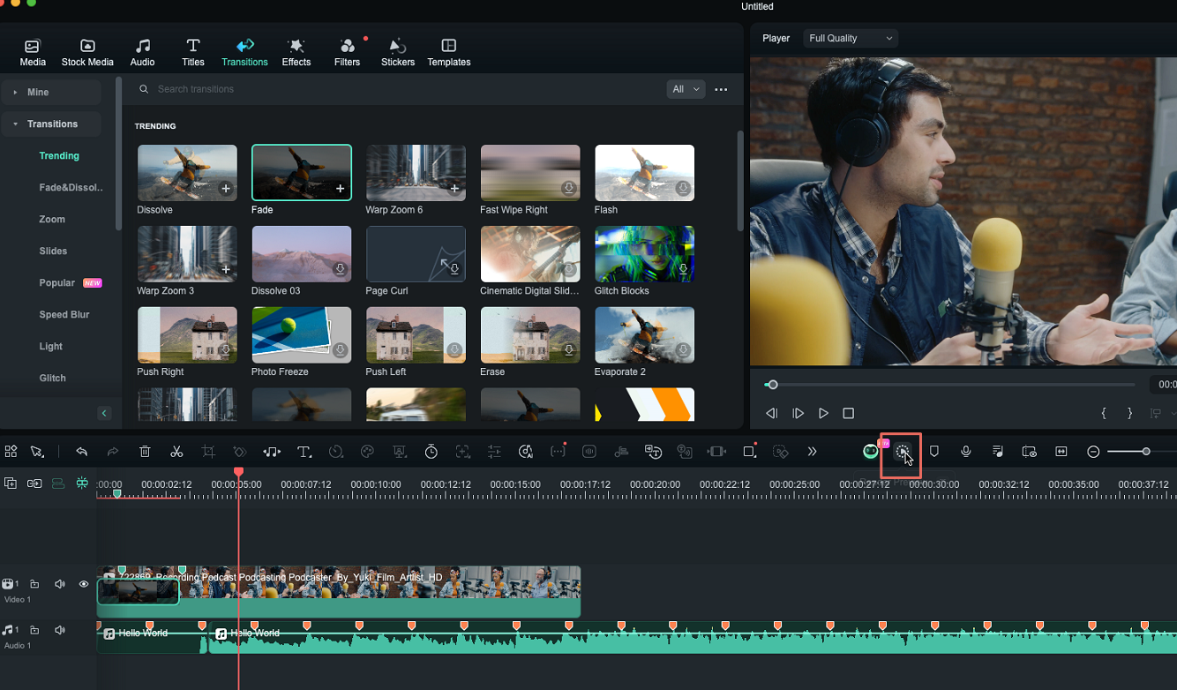Open the All filter dropdown above transitions
The height and width of the screenshot is (690, 1177).
point(686,88)
